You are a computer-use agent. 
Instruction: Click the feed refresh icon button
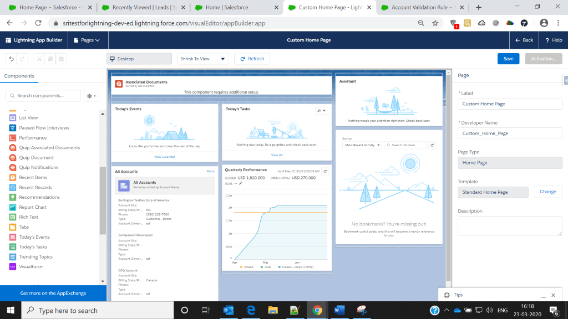[432, 145]
